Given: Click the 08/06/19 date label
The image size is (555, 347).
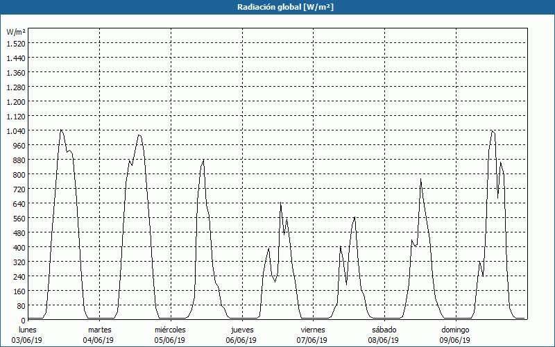Looking at the screenshot, I should [384, 340].
